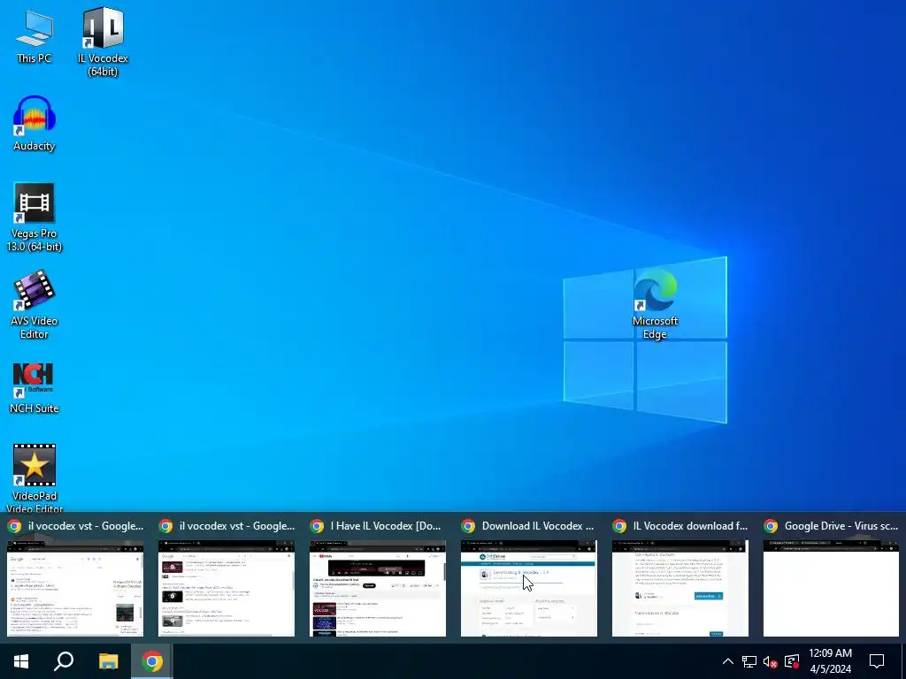Click the Show desktop sliver

pos(903,661)
